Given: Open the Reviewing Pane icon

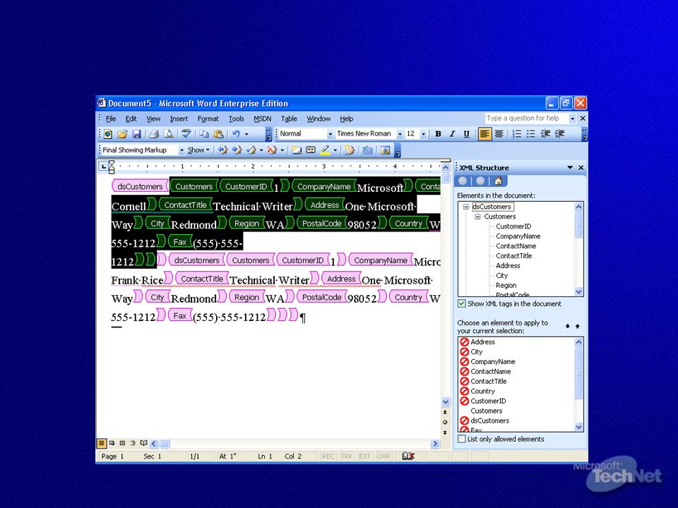Looking at the screenshot, I should pyautogui.click(x=385, y=150).
